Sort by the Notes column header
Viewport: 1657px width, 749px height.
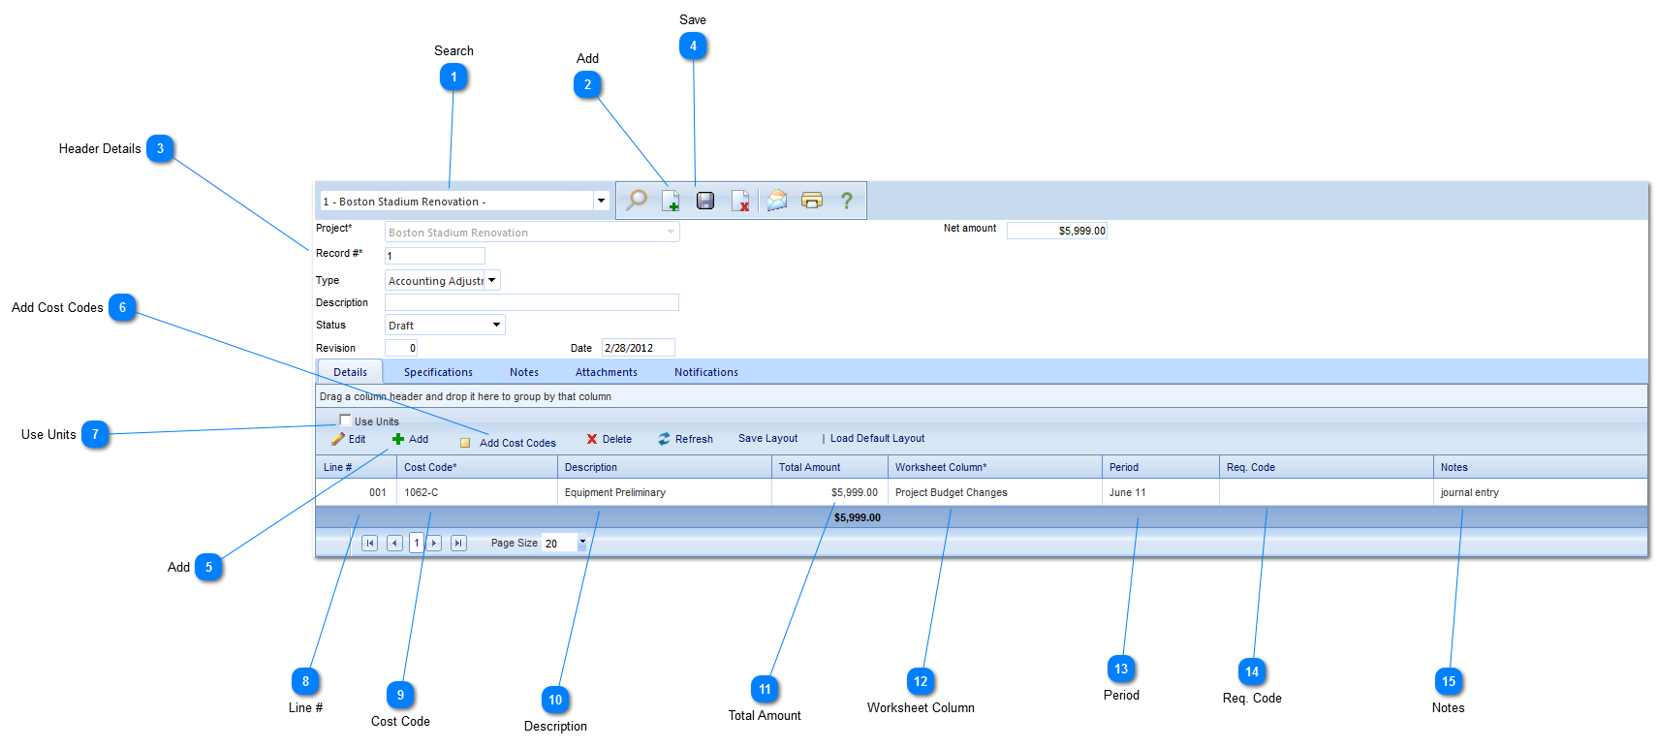1541,467
